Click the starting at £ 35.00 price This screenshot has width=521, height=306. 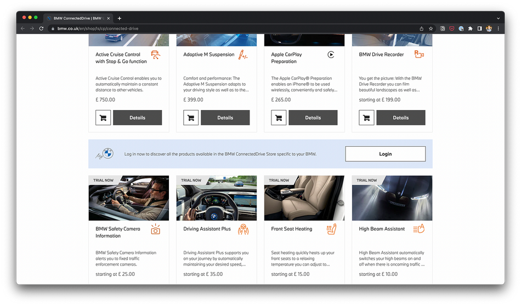click(203, 274)
